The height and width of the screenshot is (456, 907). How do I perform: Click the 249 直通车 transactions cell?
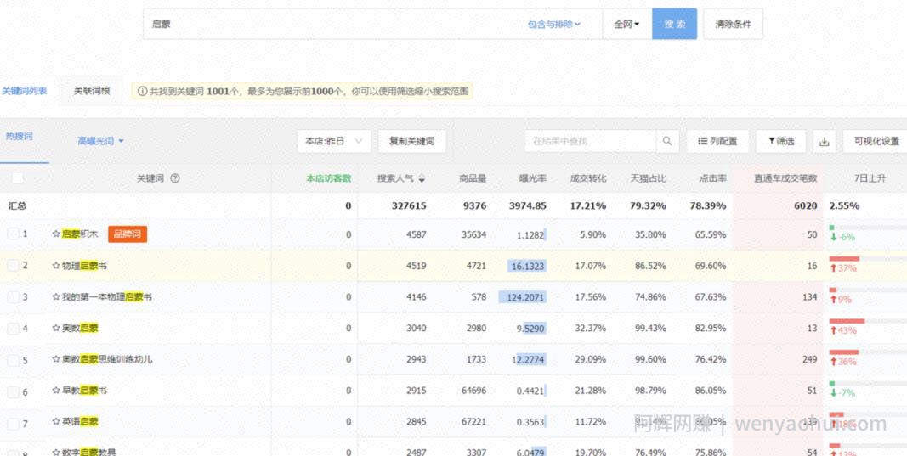(809, 359)
